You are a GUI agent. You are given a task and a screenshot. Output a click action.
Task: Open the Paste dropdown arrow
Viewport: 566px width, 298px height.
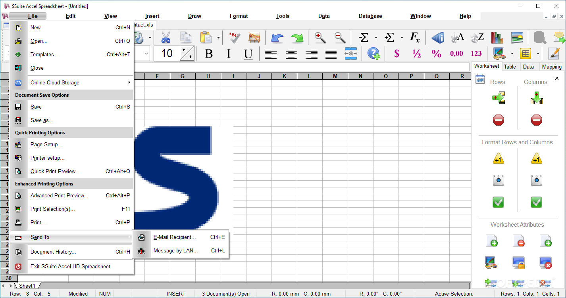click(218, 38)
